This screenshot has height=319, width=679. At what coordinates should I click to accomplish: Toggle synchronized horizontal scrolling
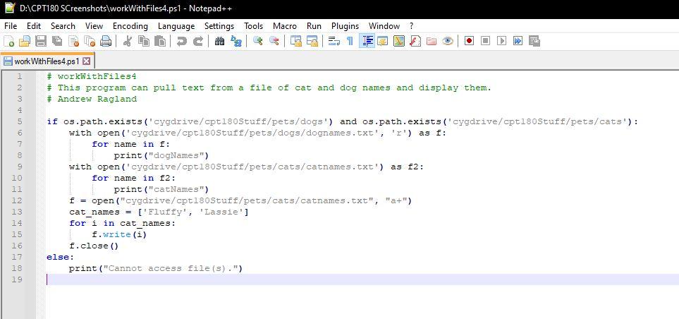tap(312, 41)
